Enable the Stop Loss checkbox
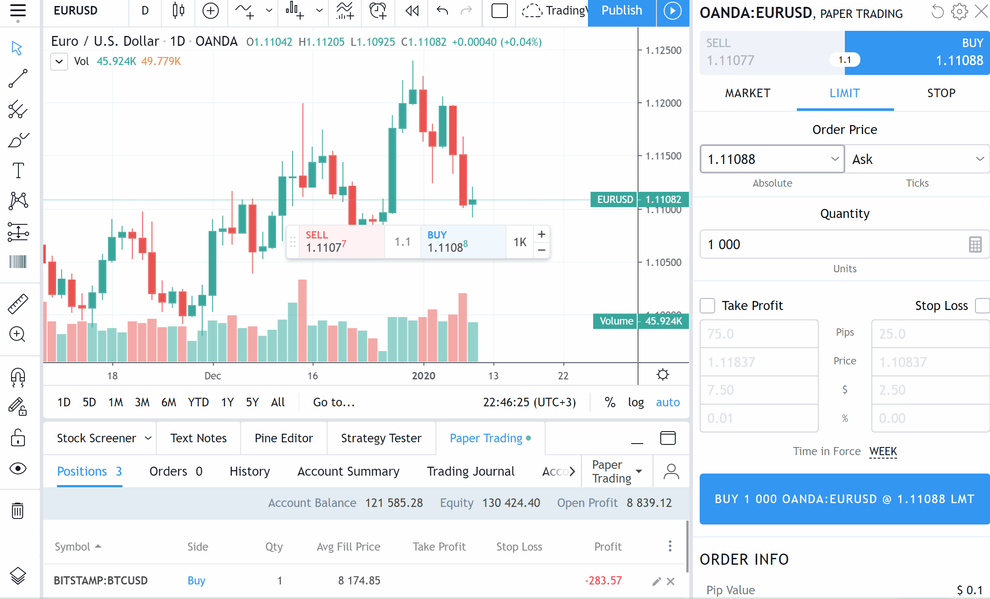Viewport: 990px width, 599px height. coord(982,306)
